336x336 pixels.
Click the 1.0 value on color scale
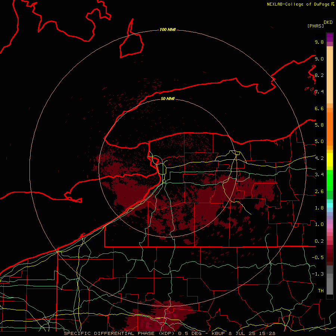[x=319, y=224]
